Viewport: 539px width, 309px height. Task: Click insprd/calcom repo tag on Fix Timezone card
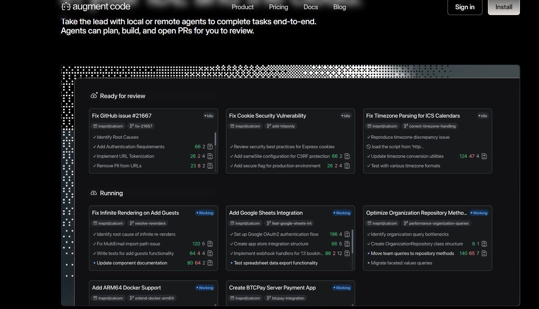click(x=382, y=126)
